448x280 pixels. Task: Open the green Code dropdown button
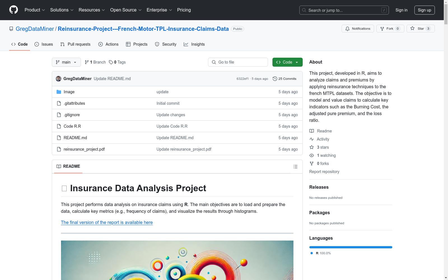[x=288, y=62]
